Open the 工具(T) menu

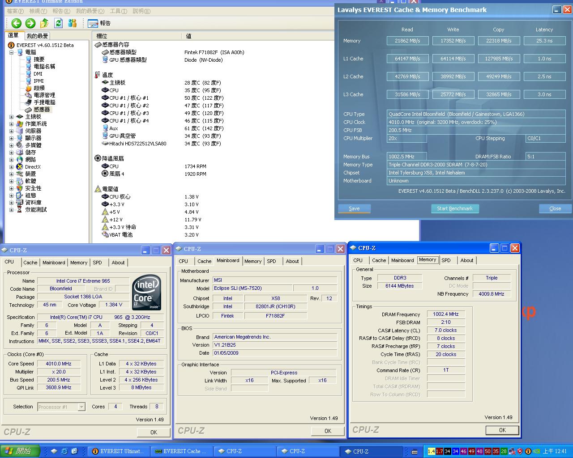pyautogui.click(x=119, y=11)
